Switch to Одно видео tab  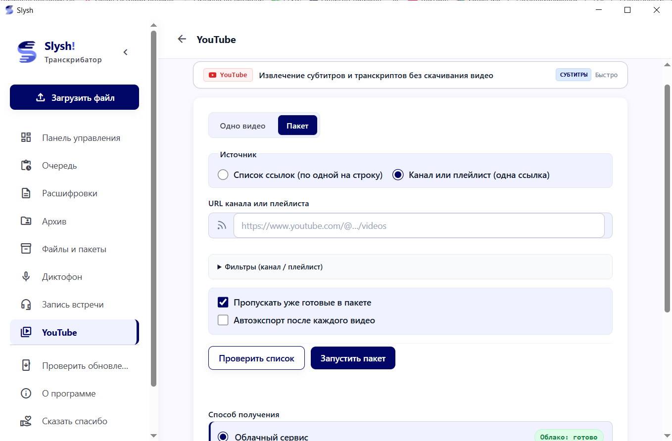[x=242, y=126]
